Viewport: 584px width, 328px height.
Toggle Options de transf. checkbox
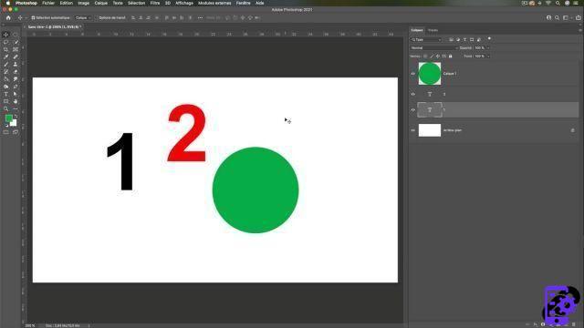96,17
